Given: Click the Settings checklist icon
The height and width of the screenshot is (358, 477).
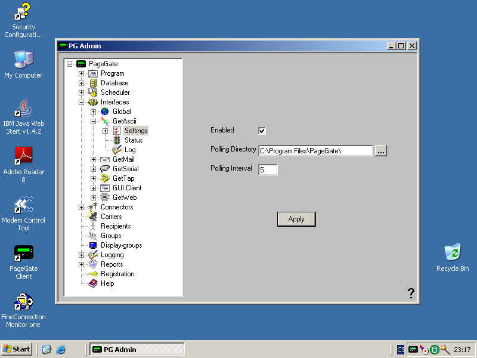Looking at the screenshot, I should pos(116,131).
